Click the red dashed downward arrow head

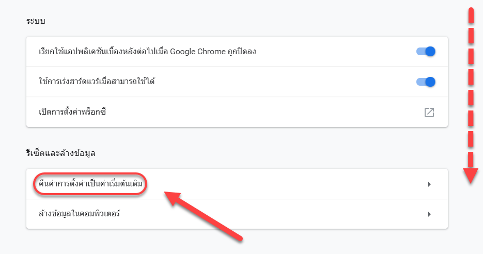pyautogui.click(x=471, y=176)
